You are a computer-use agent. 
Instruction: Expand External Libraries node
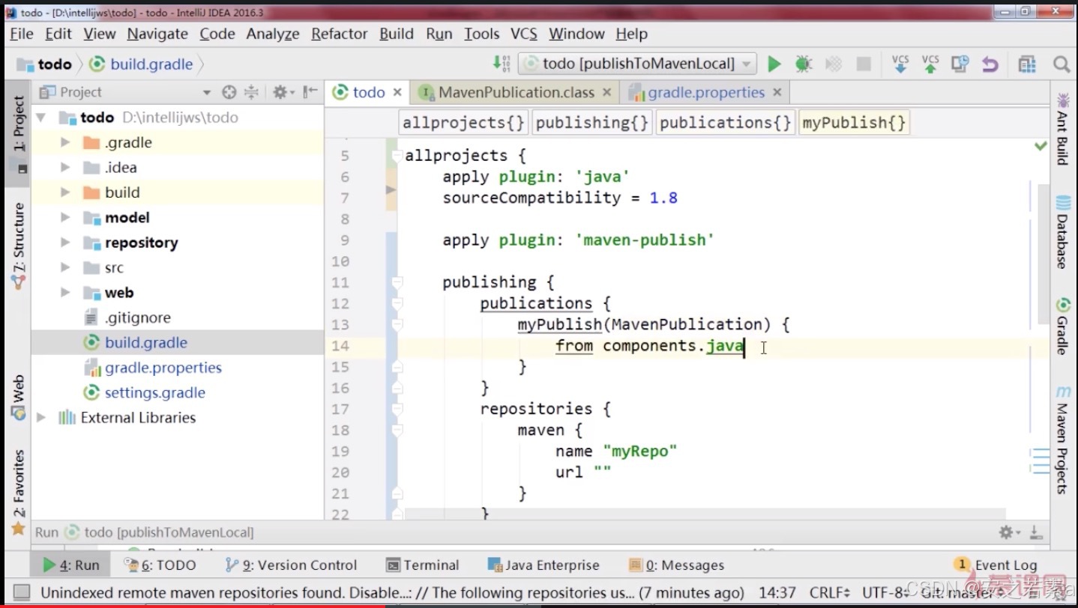(42, 418)
